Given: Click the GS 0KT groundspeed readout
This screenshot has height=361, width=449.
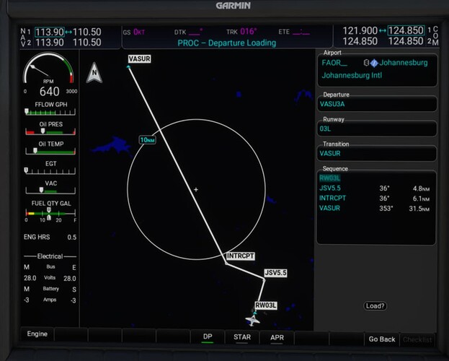Looking at the screenshot, I should [x=134, y=32].
